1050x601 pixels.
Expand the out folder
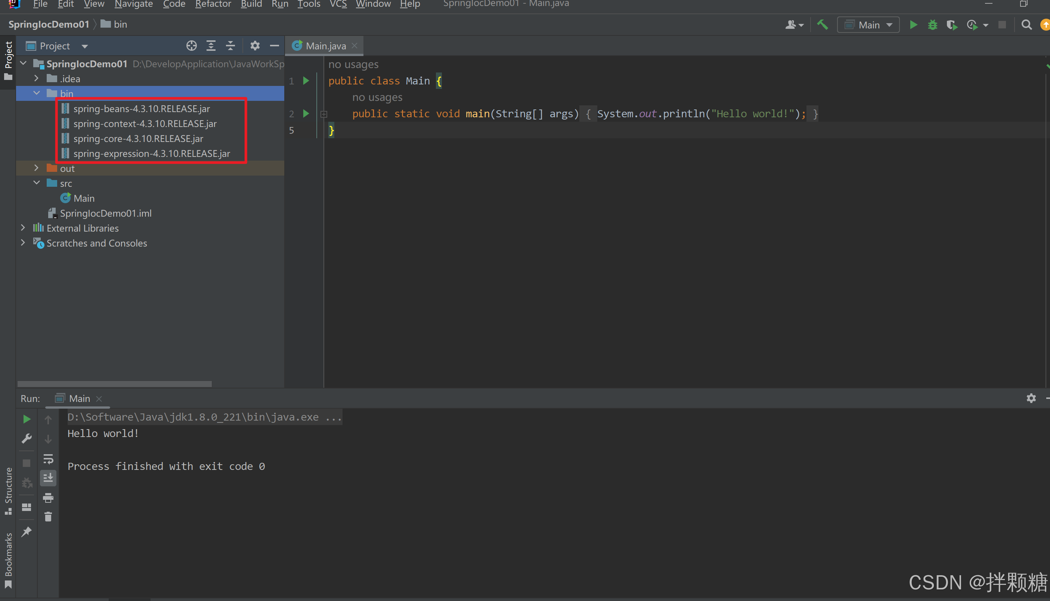(x=36, y=168)
